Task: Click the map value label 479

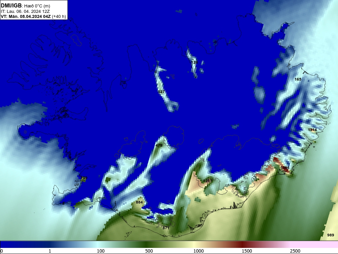Action: pyautogui.click(x=159, y=145)
